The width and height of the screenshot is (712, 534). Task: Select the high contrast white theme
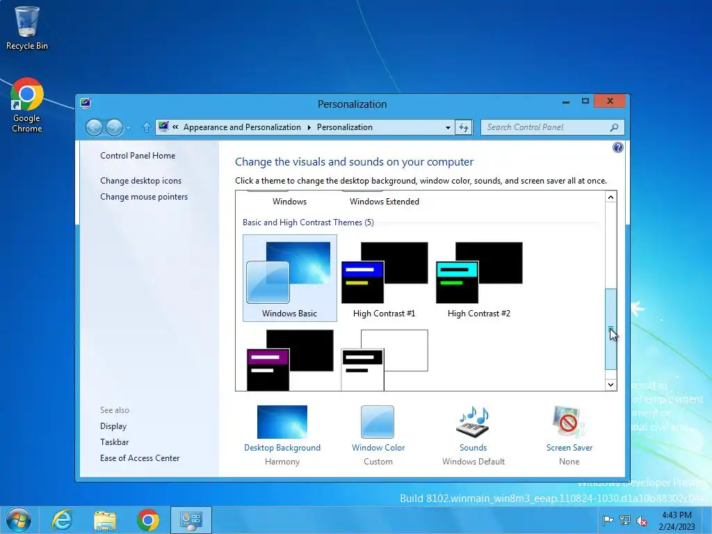tap(384, 360)
